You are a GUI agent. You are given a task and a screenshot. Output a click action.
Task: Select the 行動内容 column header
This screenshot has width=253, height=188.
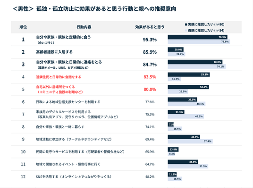84,27
